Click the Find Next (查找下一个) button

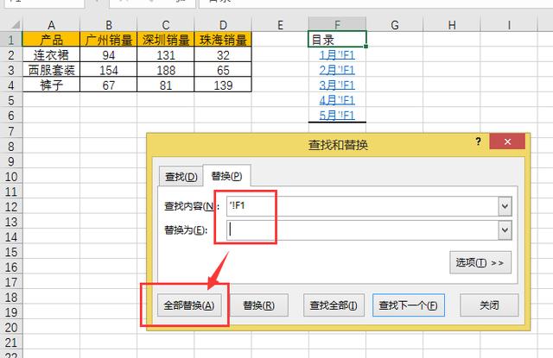(409, 305)
